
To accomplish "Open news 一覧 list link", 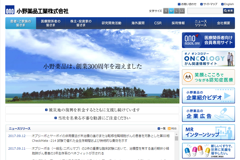I will [163, 129].
